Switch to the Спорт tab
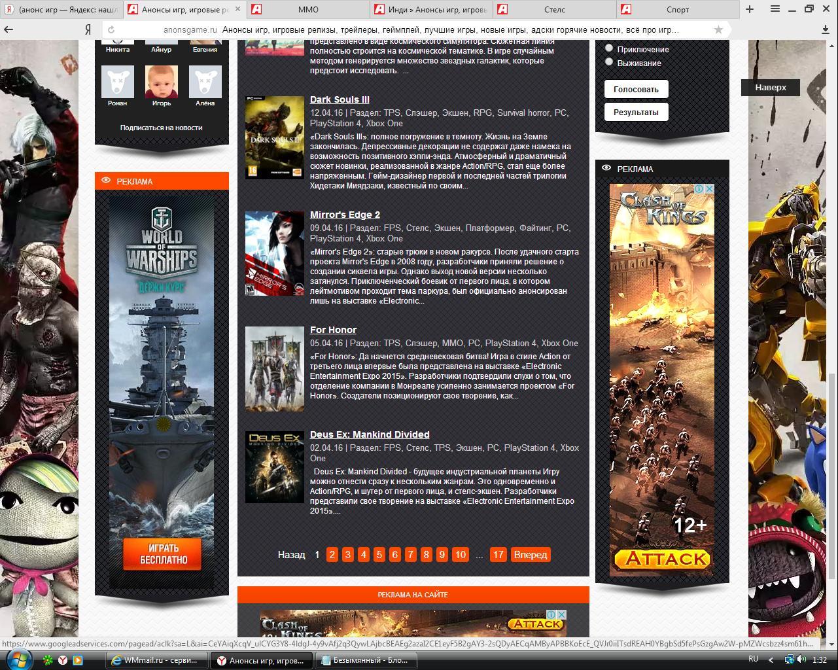 point(677,10)
